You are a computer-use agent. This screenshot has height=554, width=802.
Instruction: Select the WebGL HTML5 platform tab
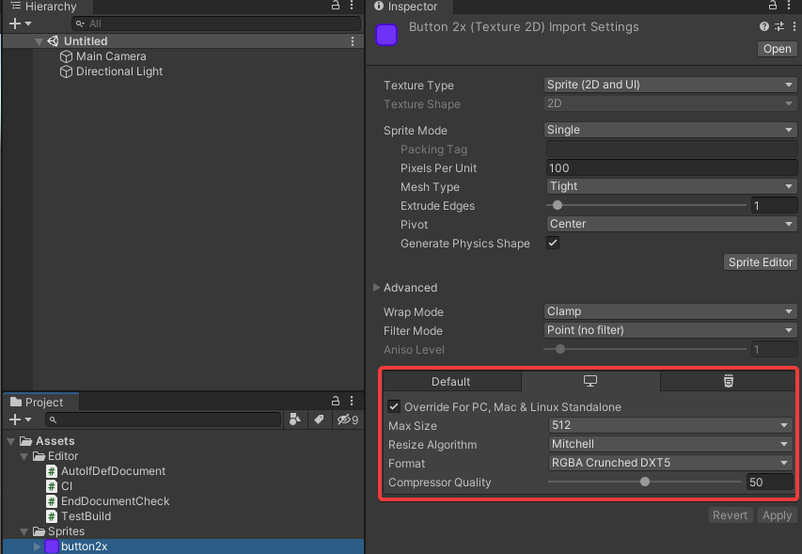tap(728, 381)
